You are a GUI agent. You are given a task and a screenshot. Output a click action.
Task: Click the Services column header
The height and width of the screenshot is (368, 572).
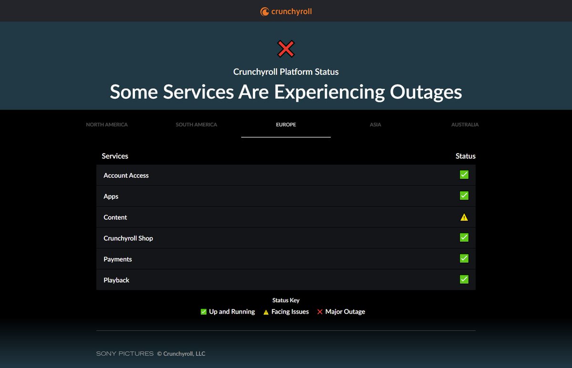pos(115,156)
